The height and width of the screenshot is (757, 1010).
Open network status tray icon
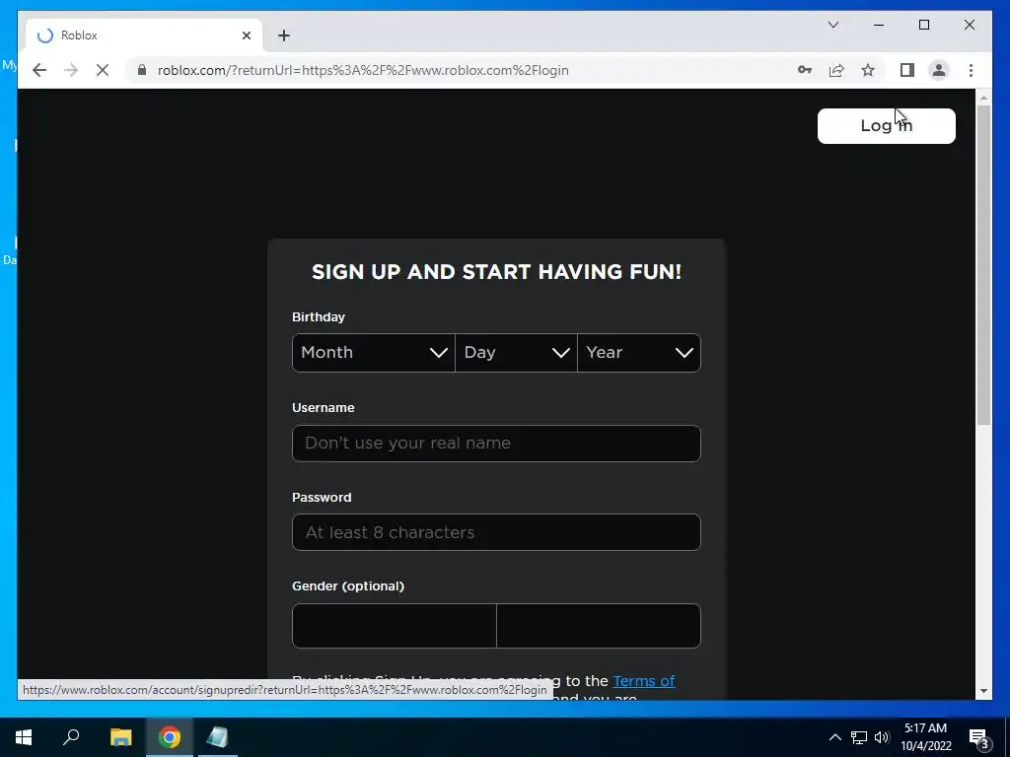pyautogui.click(x=859, y=737)
